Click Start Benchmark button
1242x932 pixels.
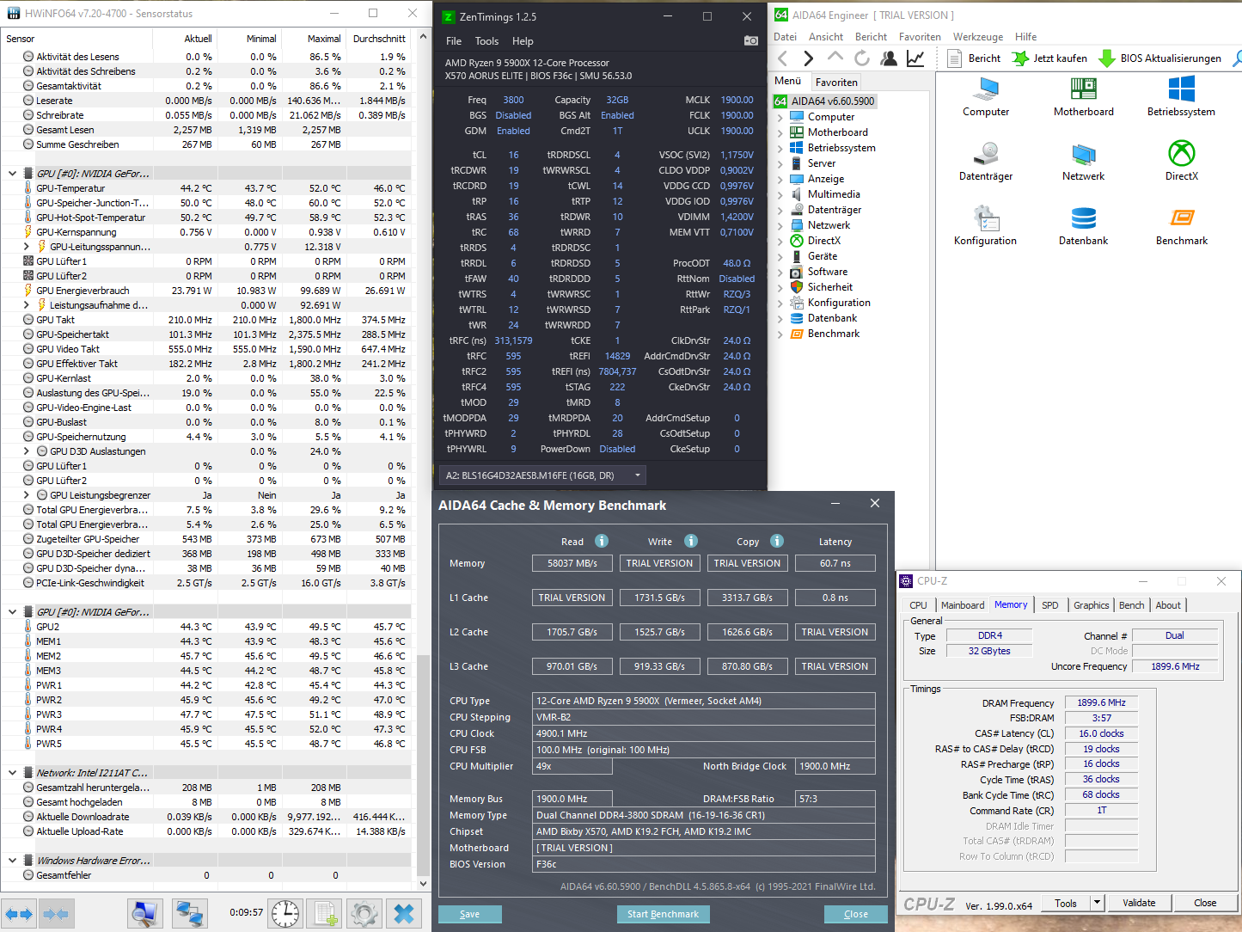point(663,914)
